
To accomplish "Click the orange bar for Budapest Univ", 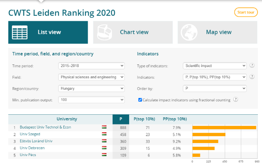I will pyautogui.click(x=224, y=128).
